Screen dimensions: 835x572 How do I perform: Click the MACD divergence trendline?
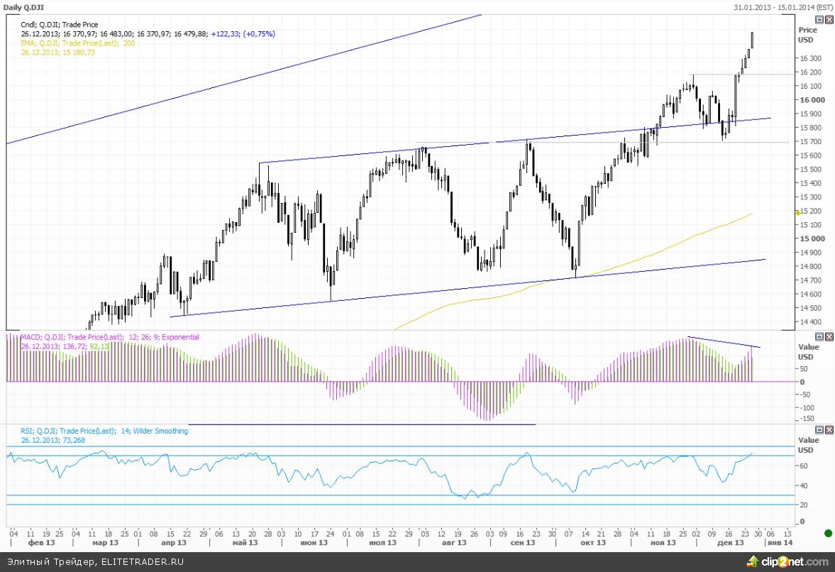click(x=724, y=342)
